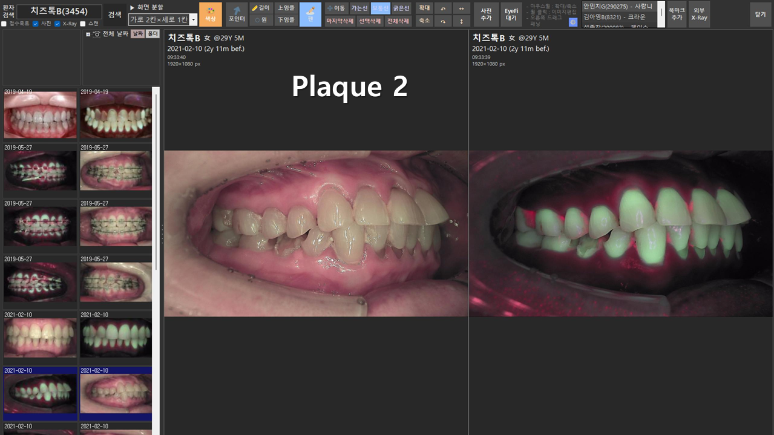Open the 외부 X-Ray button
Image resolution: width=774 pixels, height=435 pixels.
click(x=699, y=14)
